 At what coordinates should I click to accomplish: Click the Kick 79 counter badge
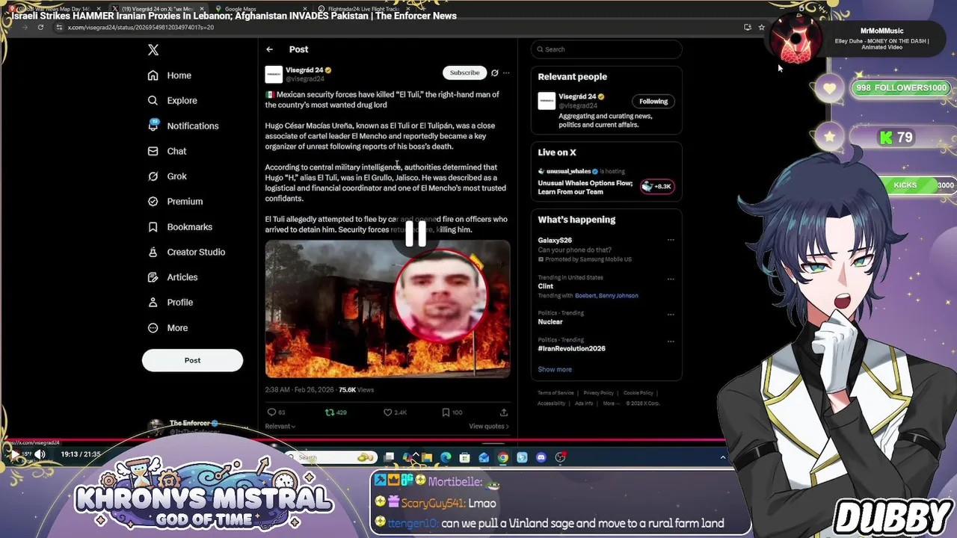tap(897, 137)
